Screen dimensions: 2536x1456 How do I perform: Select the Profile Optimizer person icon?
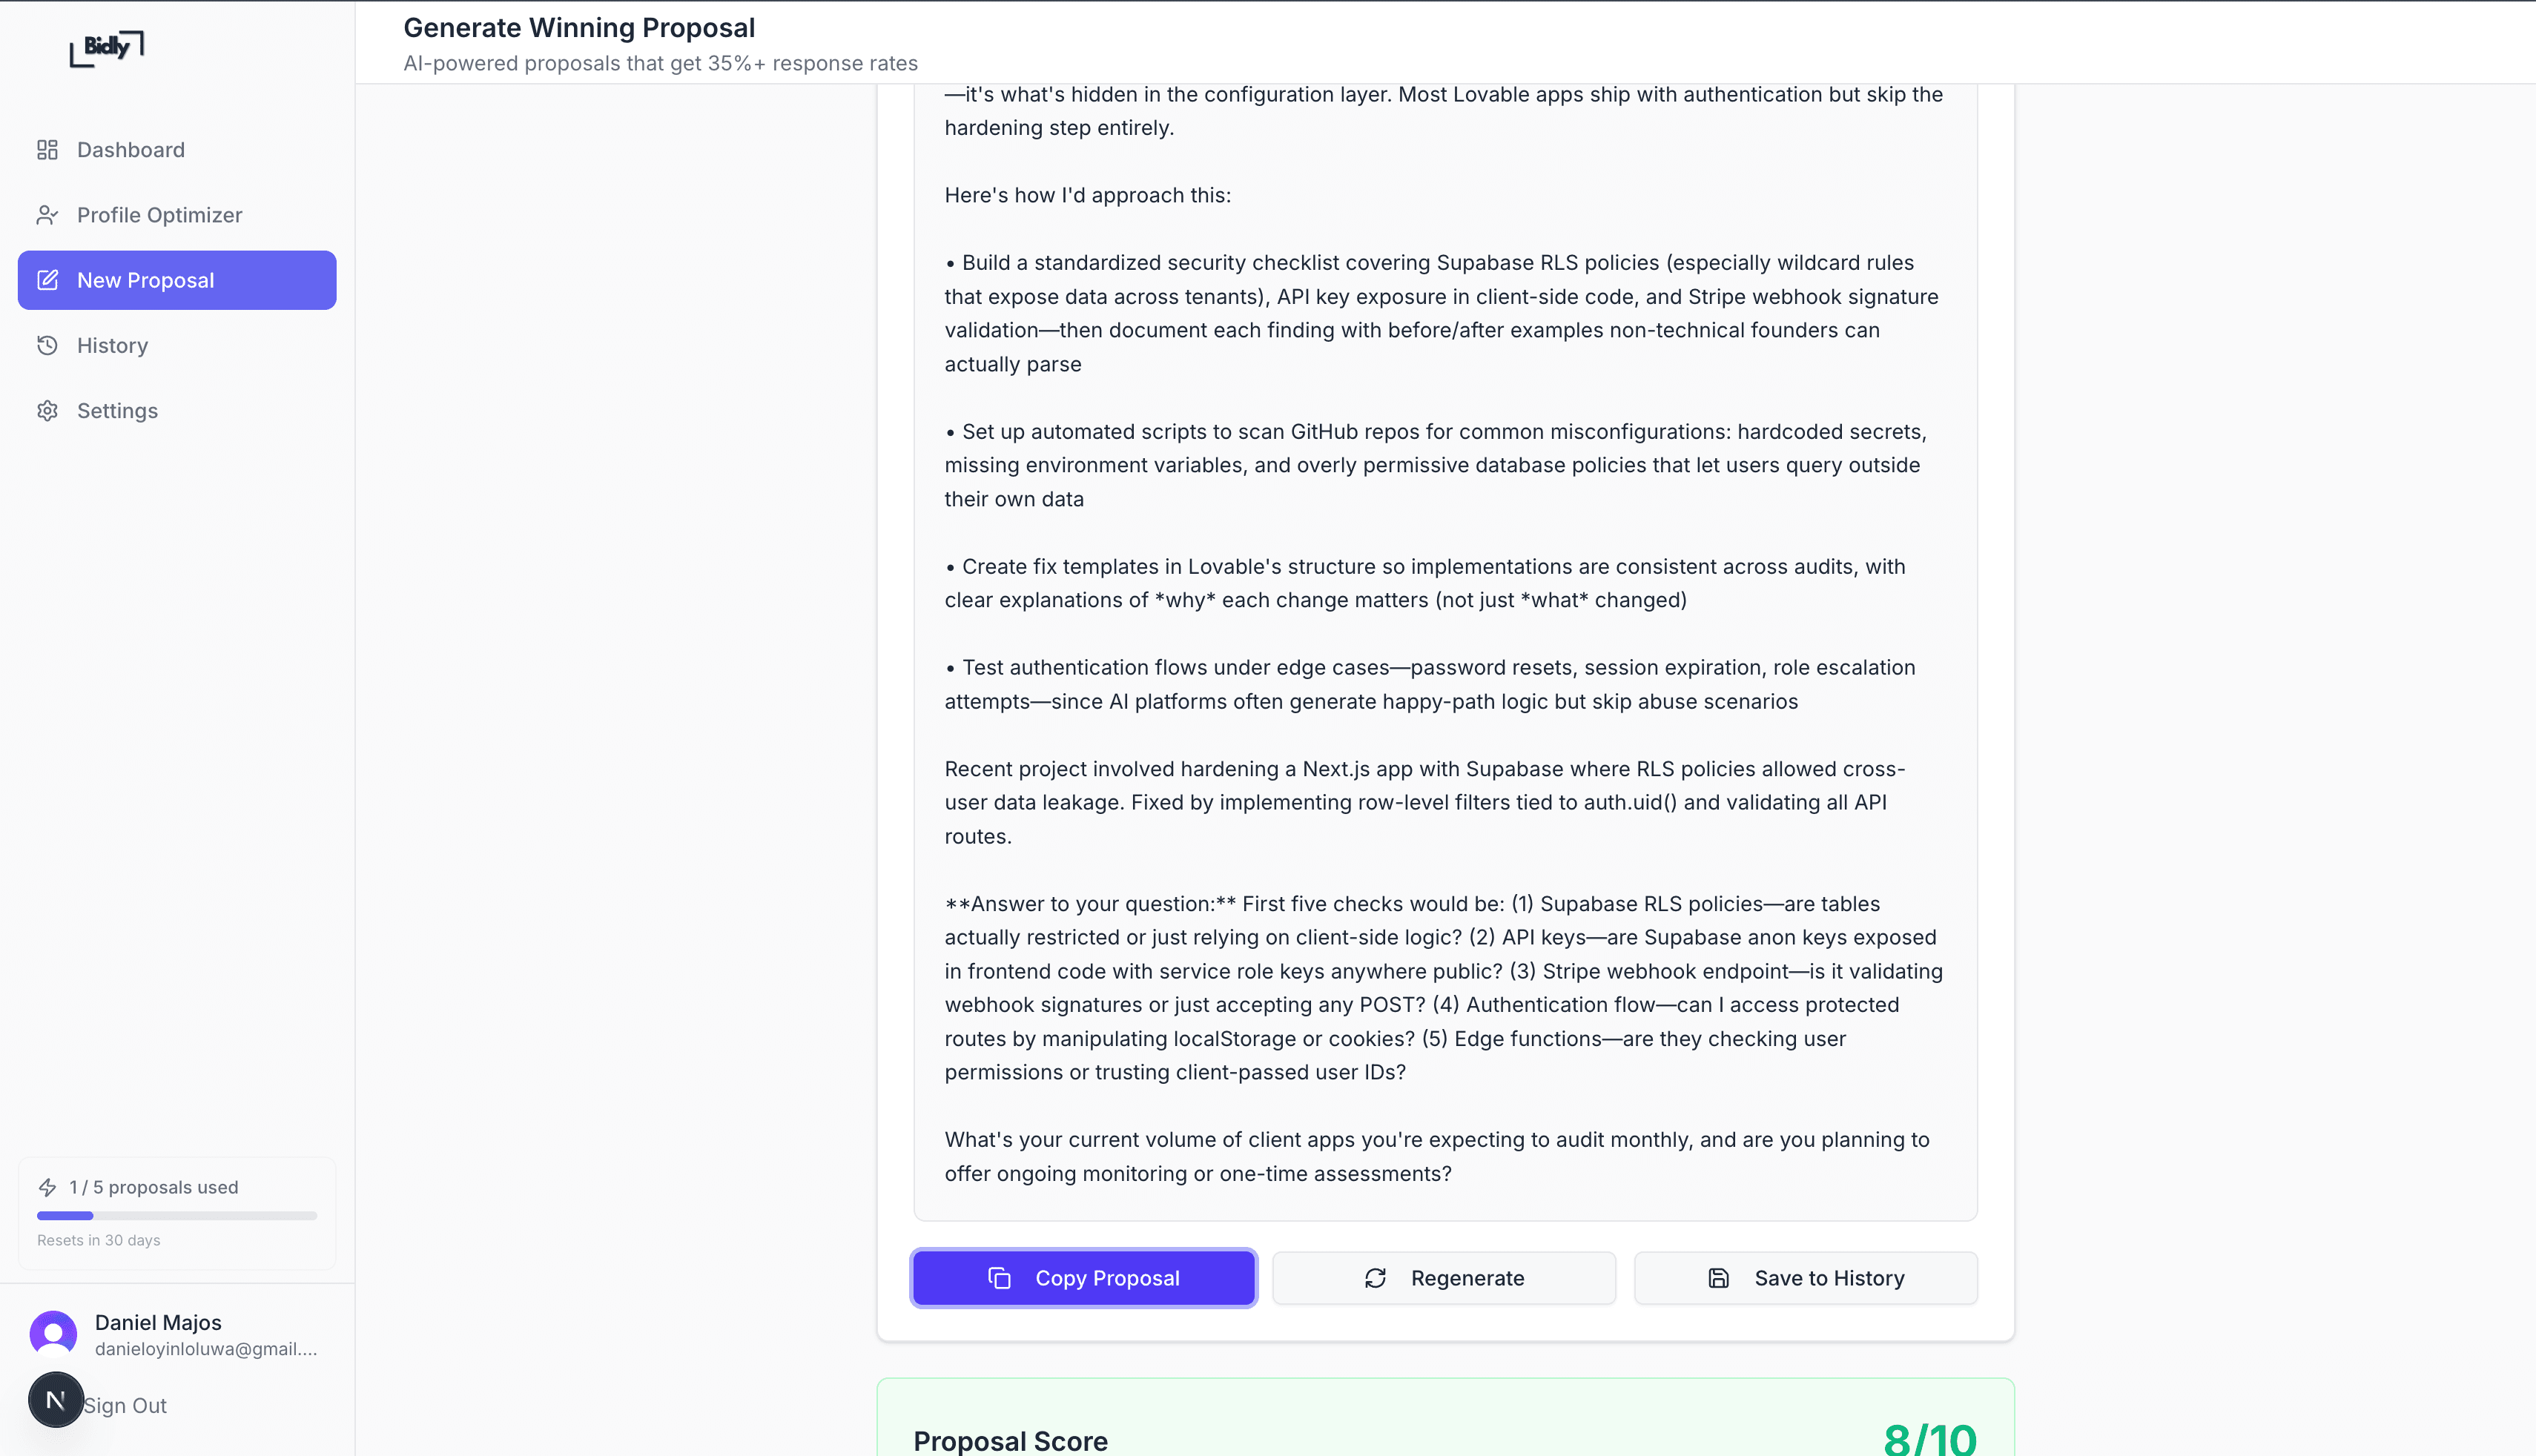click(x=47, y=214)
